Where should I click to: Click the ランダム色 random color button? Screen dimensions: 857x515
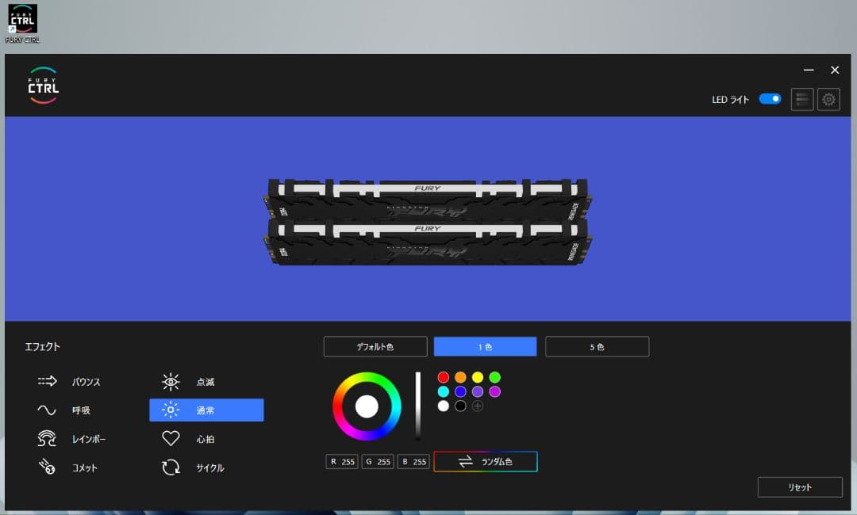486,462
